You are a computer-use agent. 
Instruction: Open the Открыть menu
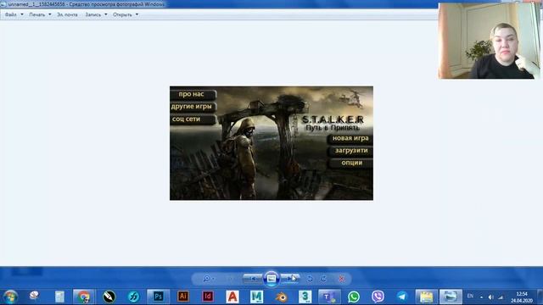pyautogui.click(x=122, y=14)
